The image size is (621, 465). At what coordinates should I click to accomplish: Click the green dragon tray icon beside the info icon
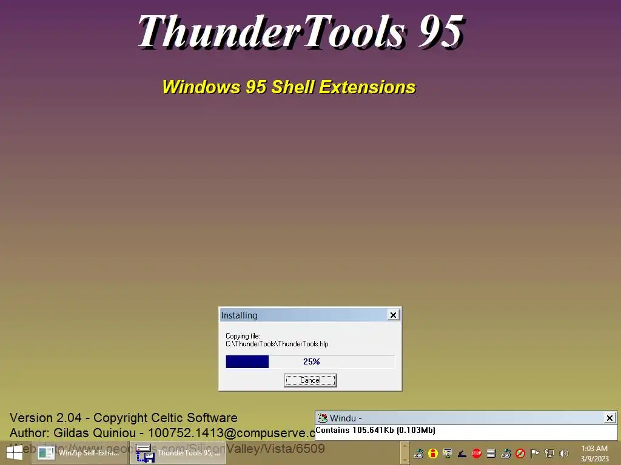pyautogui.click(x=418, y=453)
